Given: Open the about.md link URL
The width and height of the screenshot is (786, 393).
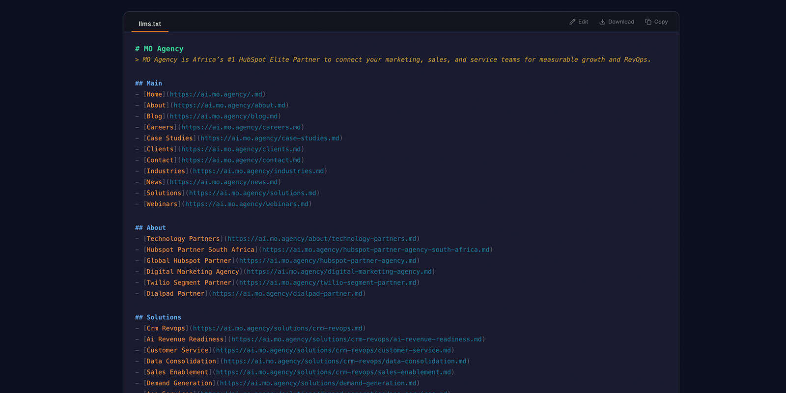Looking at the screenshot, I should [x=229, y=105].
